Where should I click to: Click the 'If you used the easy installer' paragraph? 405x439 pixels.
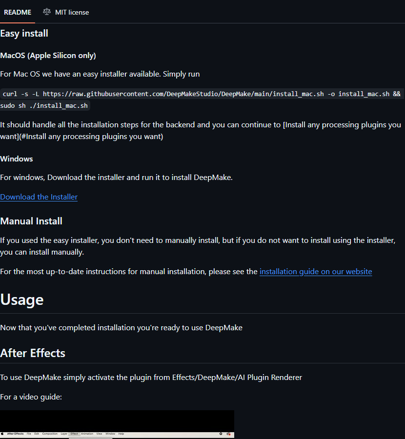pyautogui.click(x=198, y=246)
